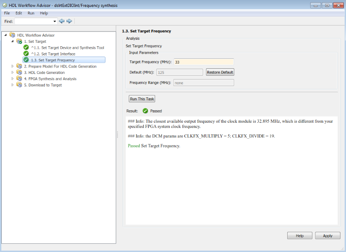This screenshot has width=346, height=252.
Task: Expand 2. Prepare Model For HDL Code Generation
Action: click(x=13, y=66)
